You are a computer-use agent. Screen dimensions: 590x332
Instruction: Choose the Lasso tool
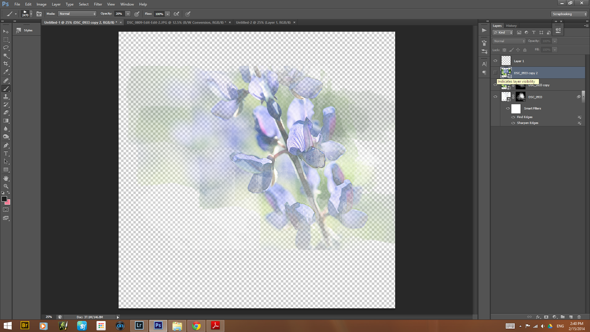click(x=6, y=48)
